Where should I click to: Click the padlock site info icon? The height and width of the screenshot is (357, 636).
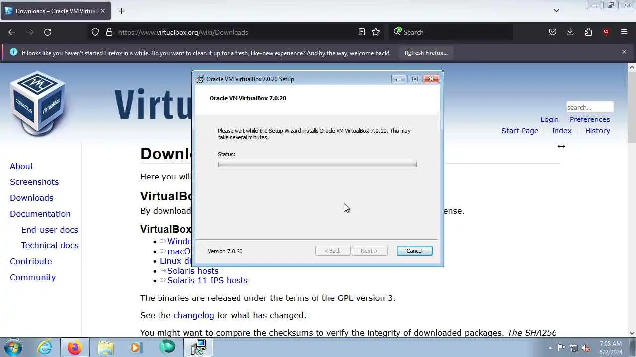click(x=109, y=32)
